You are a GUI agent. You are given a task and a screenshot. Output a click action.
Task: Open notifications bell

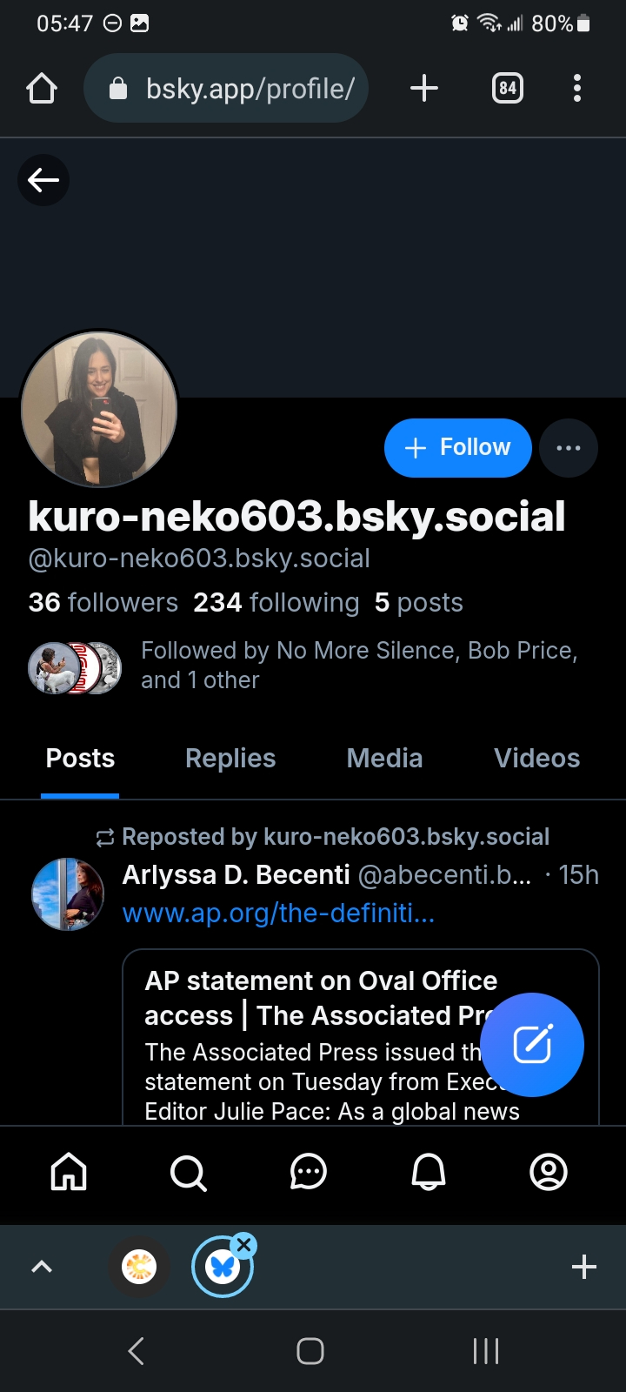pos(428,1172)
